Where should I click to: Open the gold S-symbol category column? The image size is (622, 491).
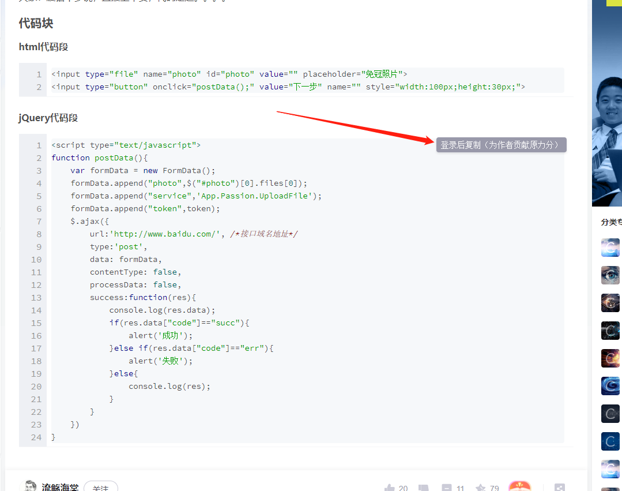click(610, 303)
